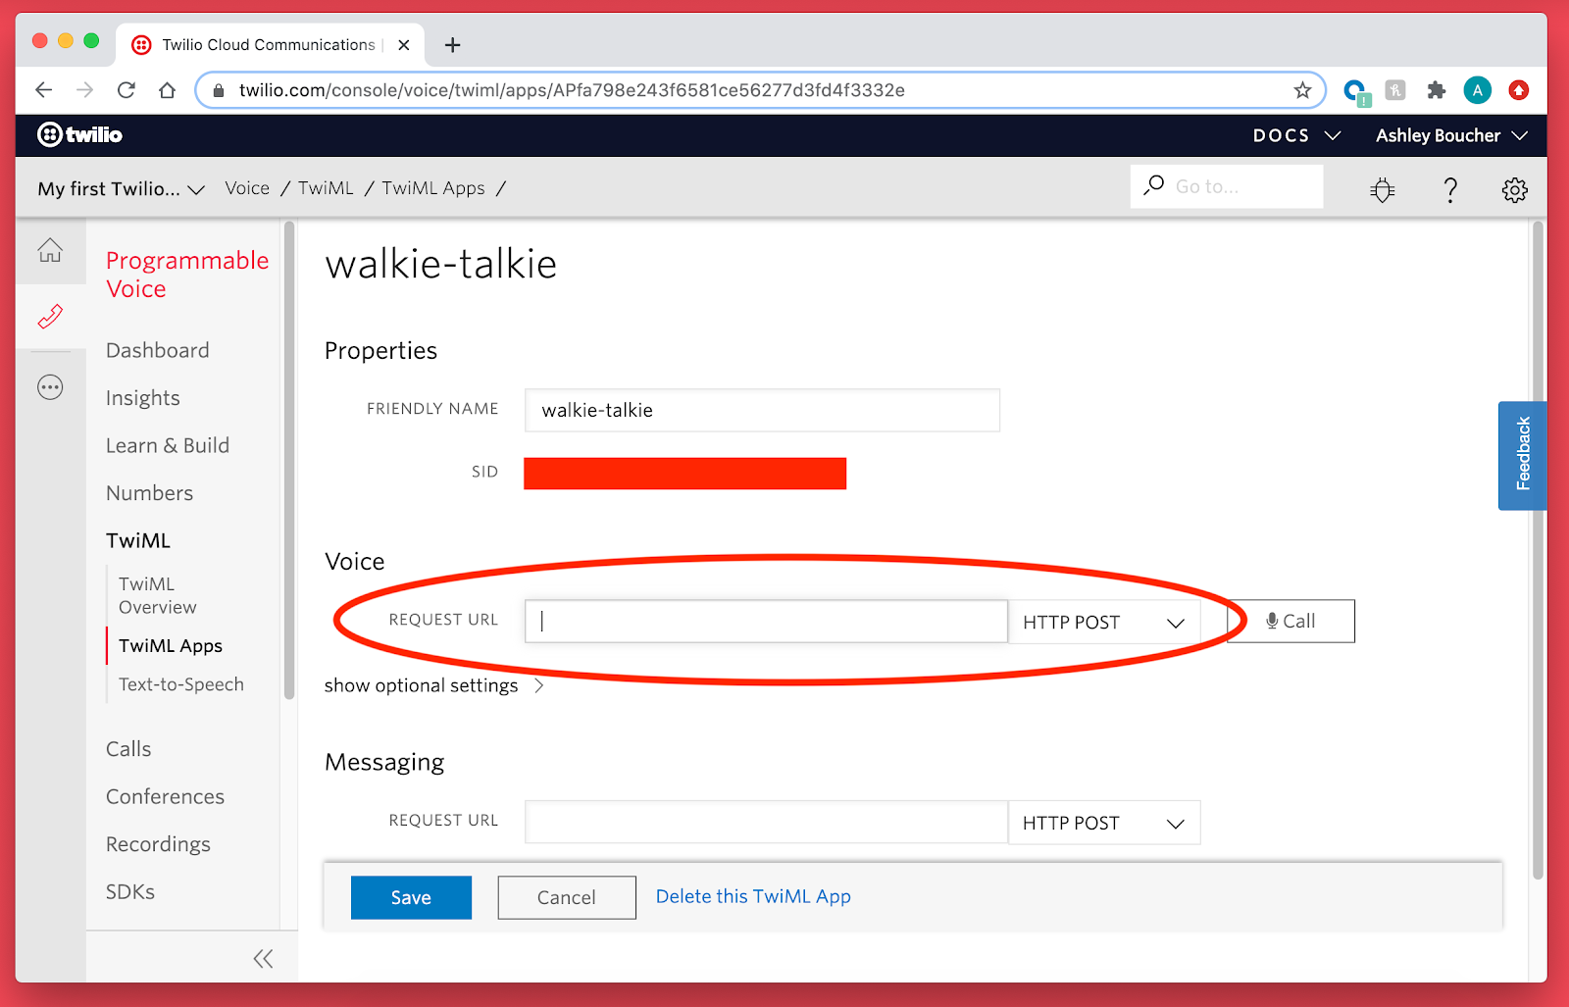
Task: Open Conferences in the sidebar
Action: point(165,796)
